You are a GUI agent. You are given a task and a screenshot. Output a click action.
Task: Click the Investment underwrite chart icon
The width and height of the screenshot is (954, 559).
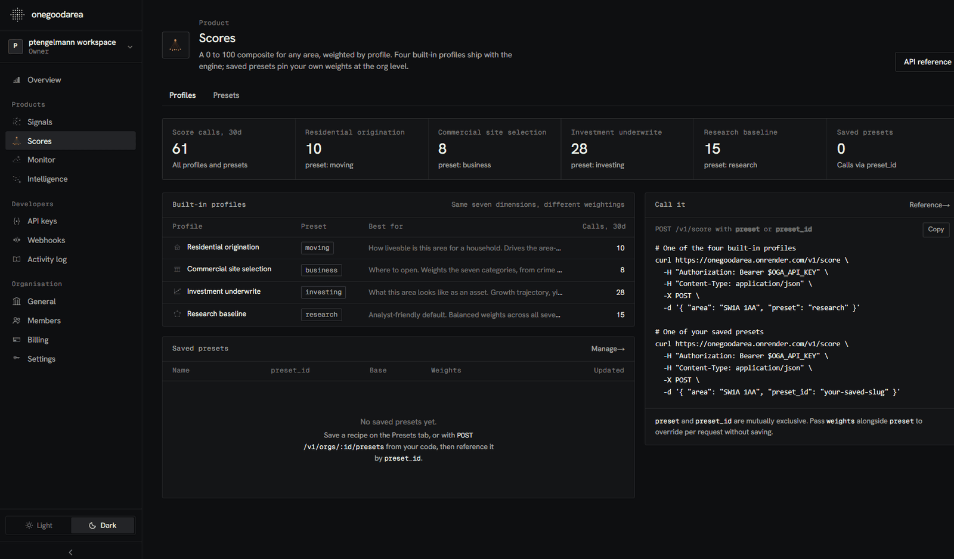click(x=177, y=291)
